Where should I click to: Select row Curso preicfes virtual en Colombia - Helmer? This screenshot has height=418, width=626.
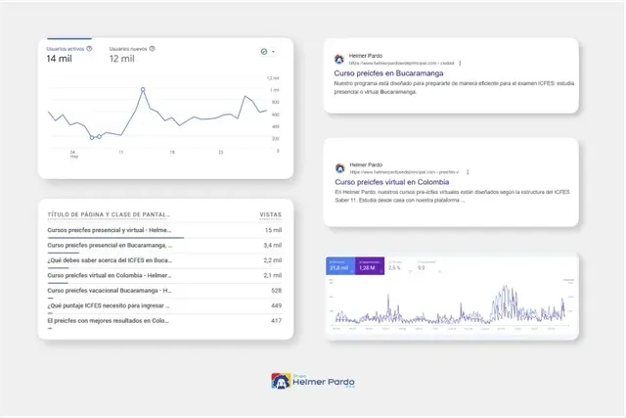pos(164,276)
